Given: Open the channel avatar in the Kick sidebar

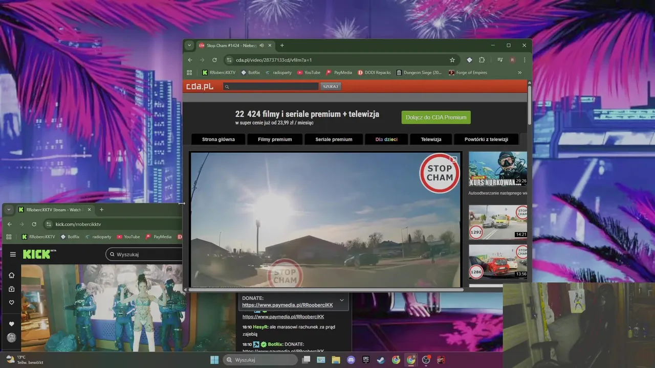Looking at the screenshot, I should (x=11, y=338).
